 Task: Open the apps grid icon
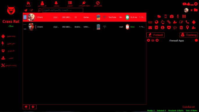point(184,16)
